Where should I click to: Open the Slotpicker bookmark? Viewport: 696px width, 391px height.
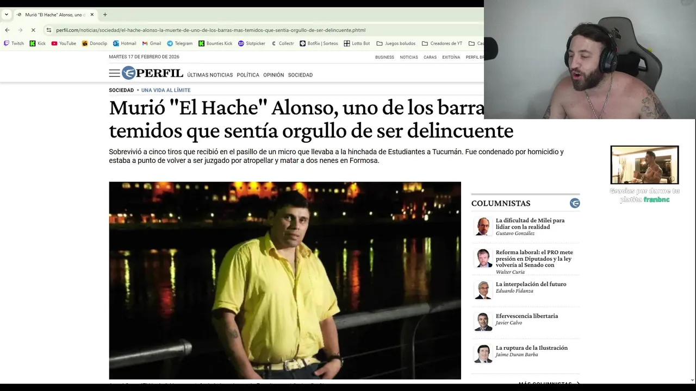coord(252,43)
